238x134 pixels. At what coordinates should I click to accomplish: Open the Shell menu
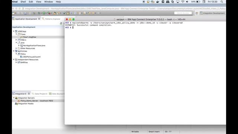[x=23, y=2]
